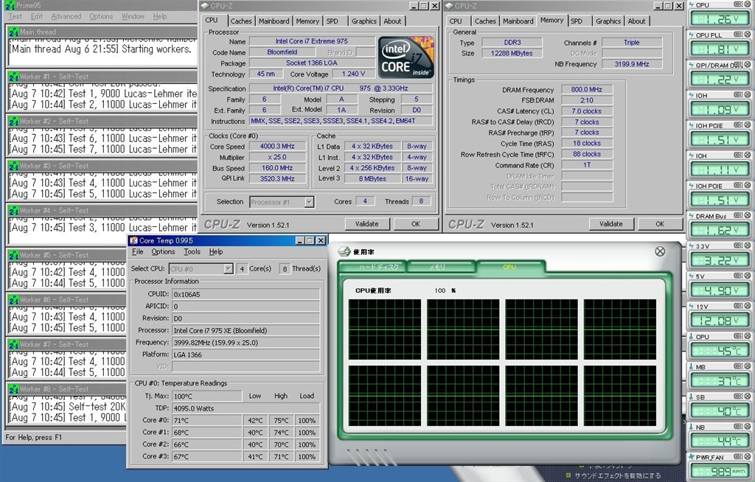
Task: Open config icon on the IOH 1.09 V gadget
Action: (x=737, y=95)
